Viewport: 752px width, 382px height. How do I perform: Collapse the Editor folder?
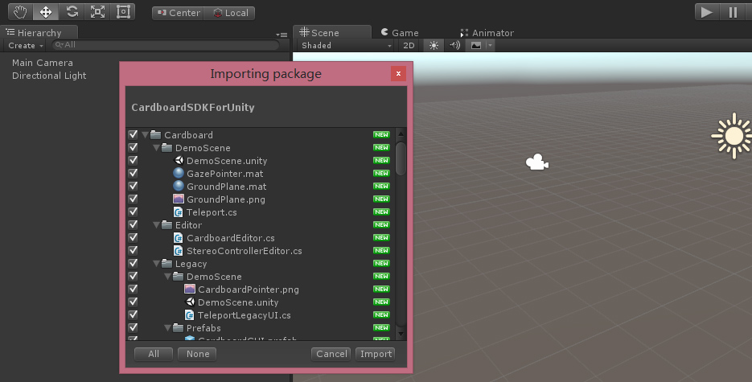(156, 225)
